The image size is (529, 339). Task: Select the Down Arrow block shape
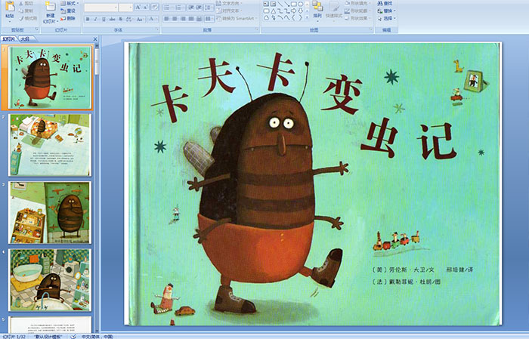pyautogui.click(x=301, y=11)
